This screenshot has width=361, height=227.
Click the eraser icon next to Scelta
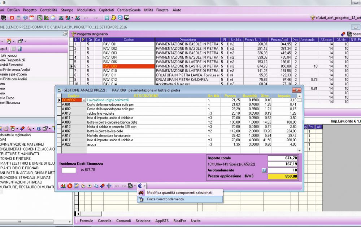coord(343,34)
